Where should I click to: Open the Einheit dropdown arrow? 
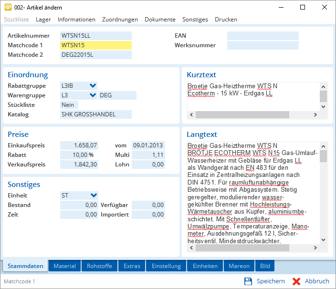94,195
